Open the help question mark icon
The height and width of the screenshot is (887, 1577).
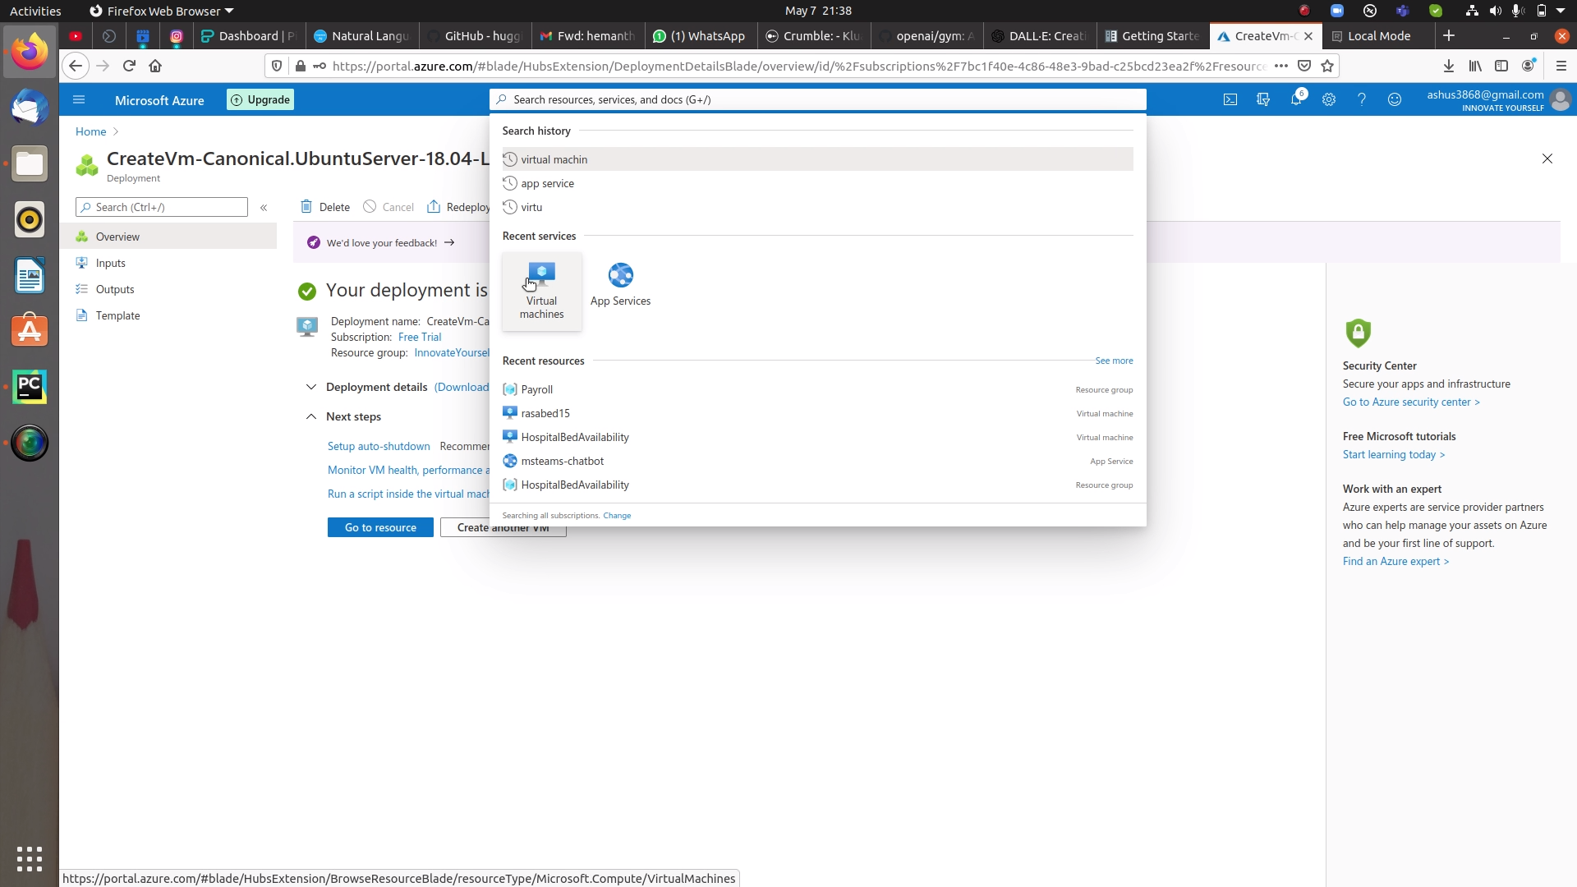click(x=1363, y=99)
